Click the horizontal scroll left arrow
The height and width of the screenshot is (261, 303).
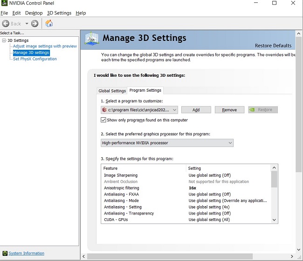point(83,256)
